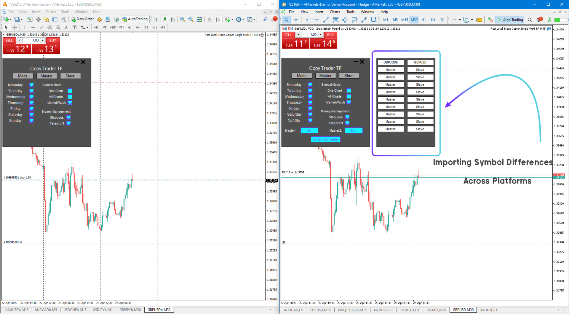Select the MT5 horizontal line drawing tool

tap(317, 20)
